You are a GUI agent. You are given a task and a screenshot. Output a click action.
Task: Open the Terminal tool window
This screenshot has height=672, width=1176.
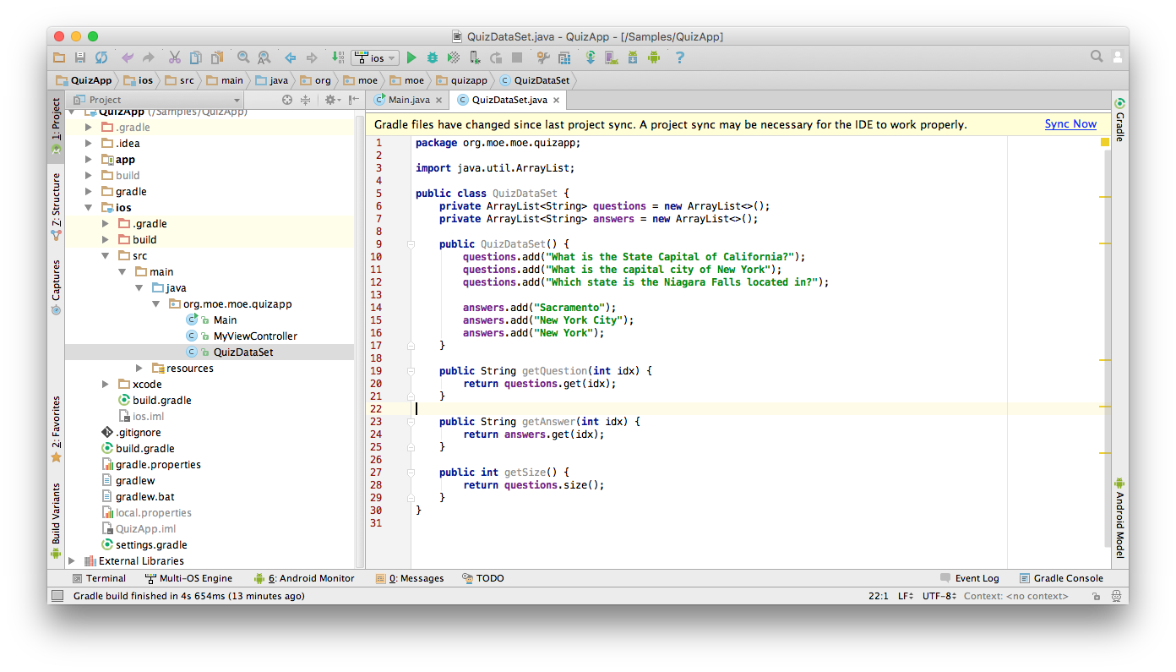[99, 578]
